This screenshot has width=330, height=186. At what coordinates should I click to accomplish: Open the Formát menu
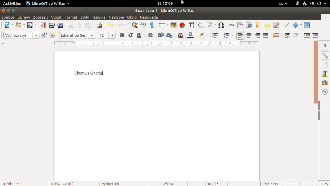(71, 17)
